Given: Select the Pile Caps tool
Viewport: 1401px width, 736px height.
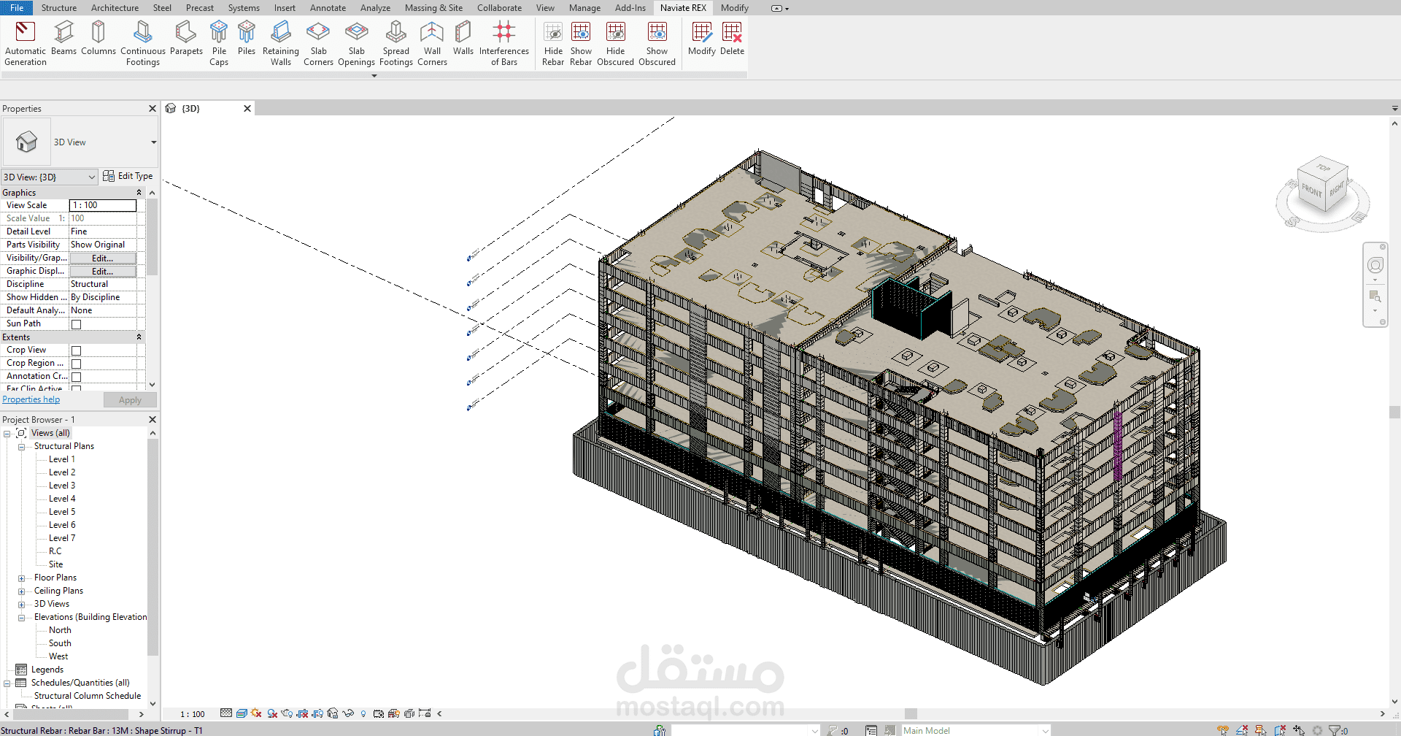Looking at the screenshot, I should point(219,42).
